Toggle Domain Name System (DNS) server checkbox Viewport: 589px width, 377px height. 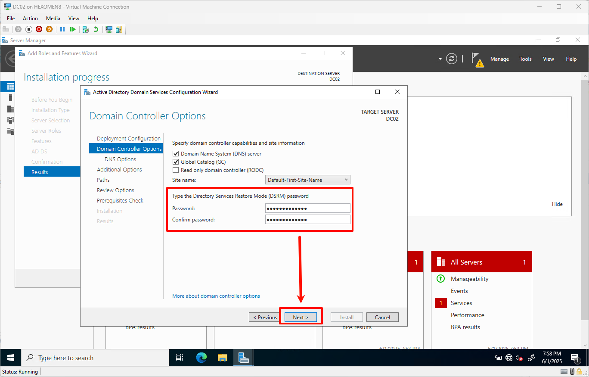(x=175, y=153)
